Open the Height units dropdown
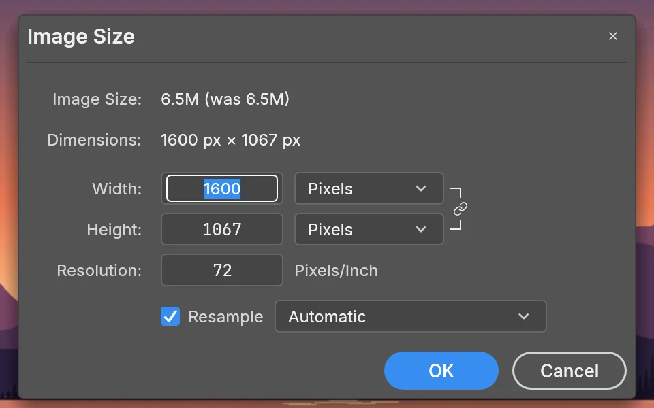This screenshot has width=654, height=408. (369, 229)
